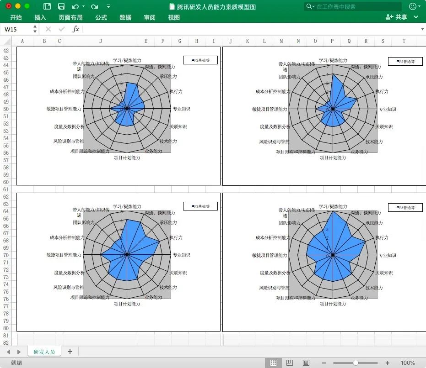426x368 pixels.
Task: Switch to Normal view in status bar
Action: (x=273, y=363)
